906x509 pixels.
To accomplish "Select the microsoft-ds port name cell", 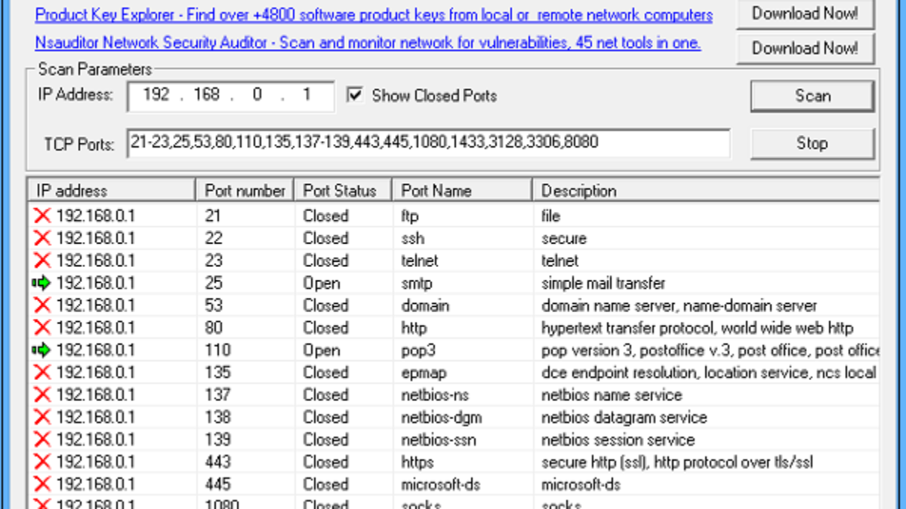I will click(x=441, y=484).
